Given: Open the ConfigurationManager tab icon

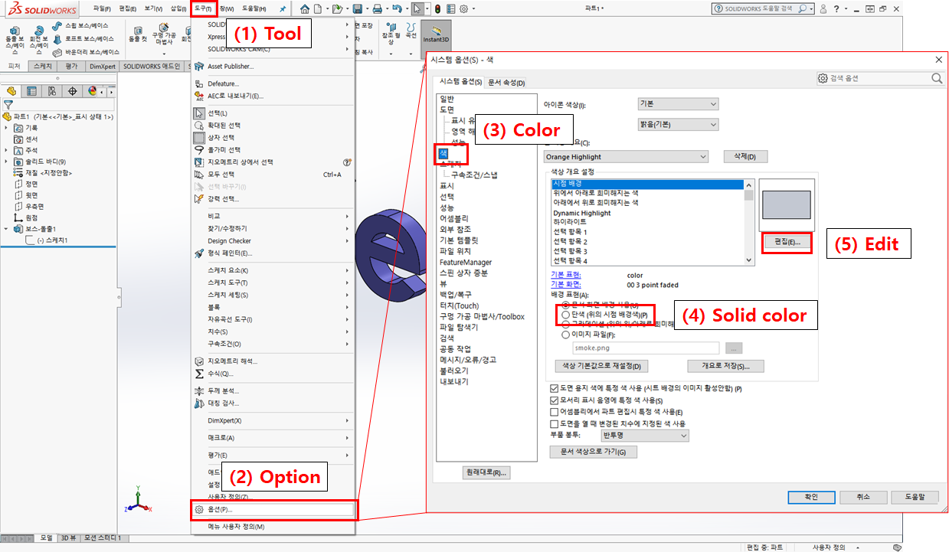Looking at the screenshot, I should coord(51,91).
